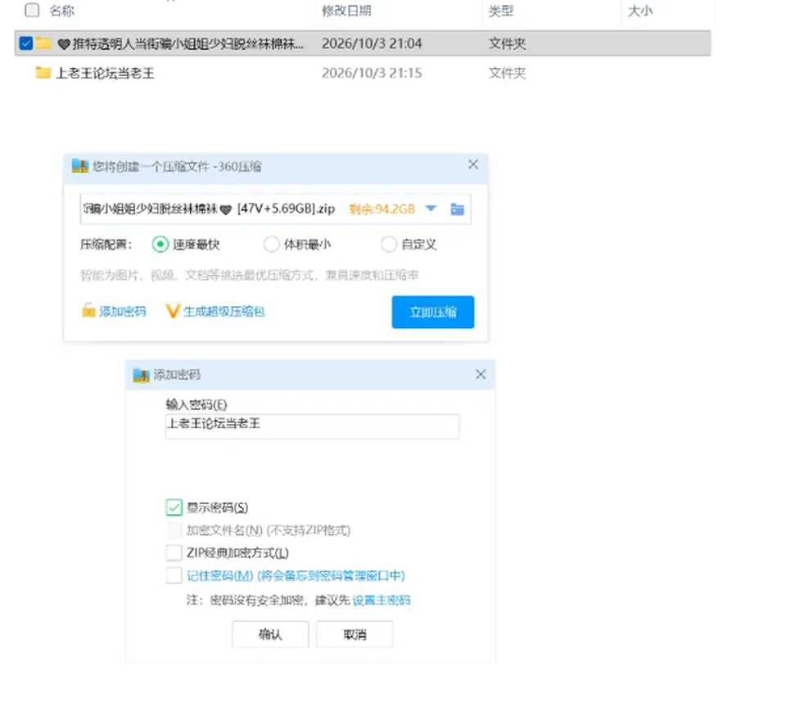
Task: Cancel the password dialog with 取消
Action: point(355,634)
